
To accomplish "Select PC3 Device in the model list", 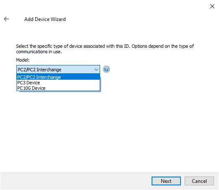I will (x=58, y=83).
